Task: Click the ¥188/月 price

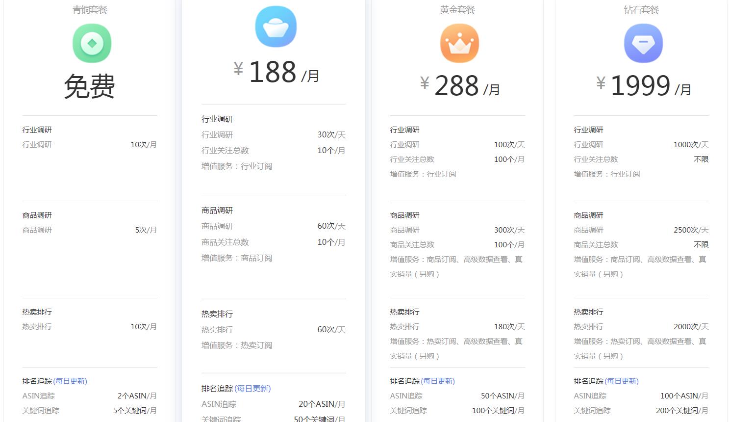Action: (x=277, y=73)
